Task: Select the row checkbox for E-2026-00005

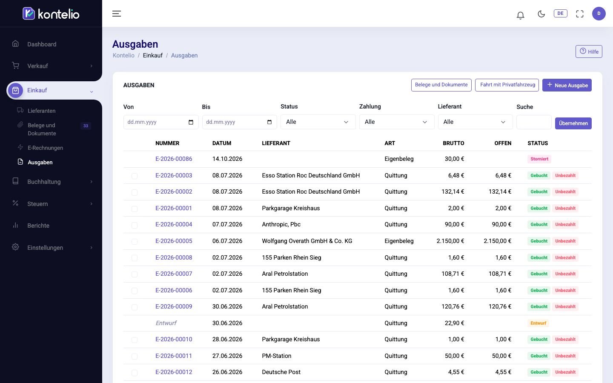Action: 135,241
